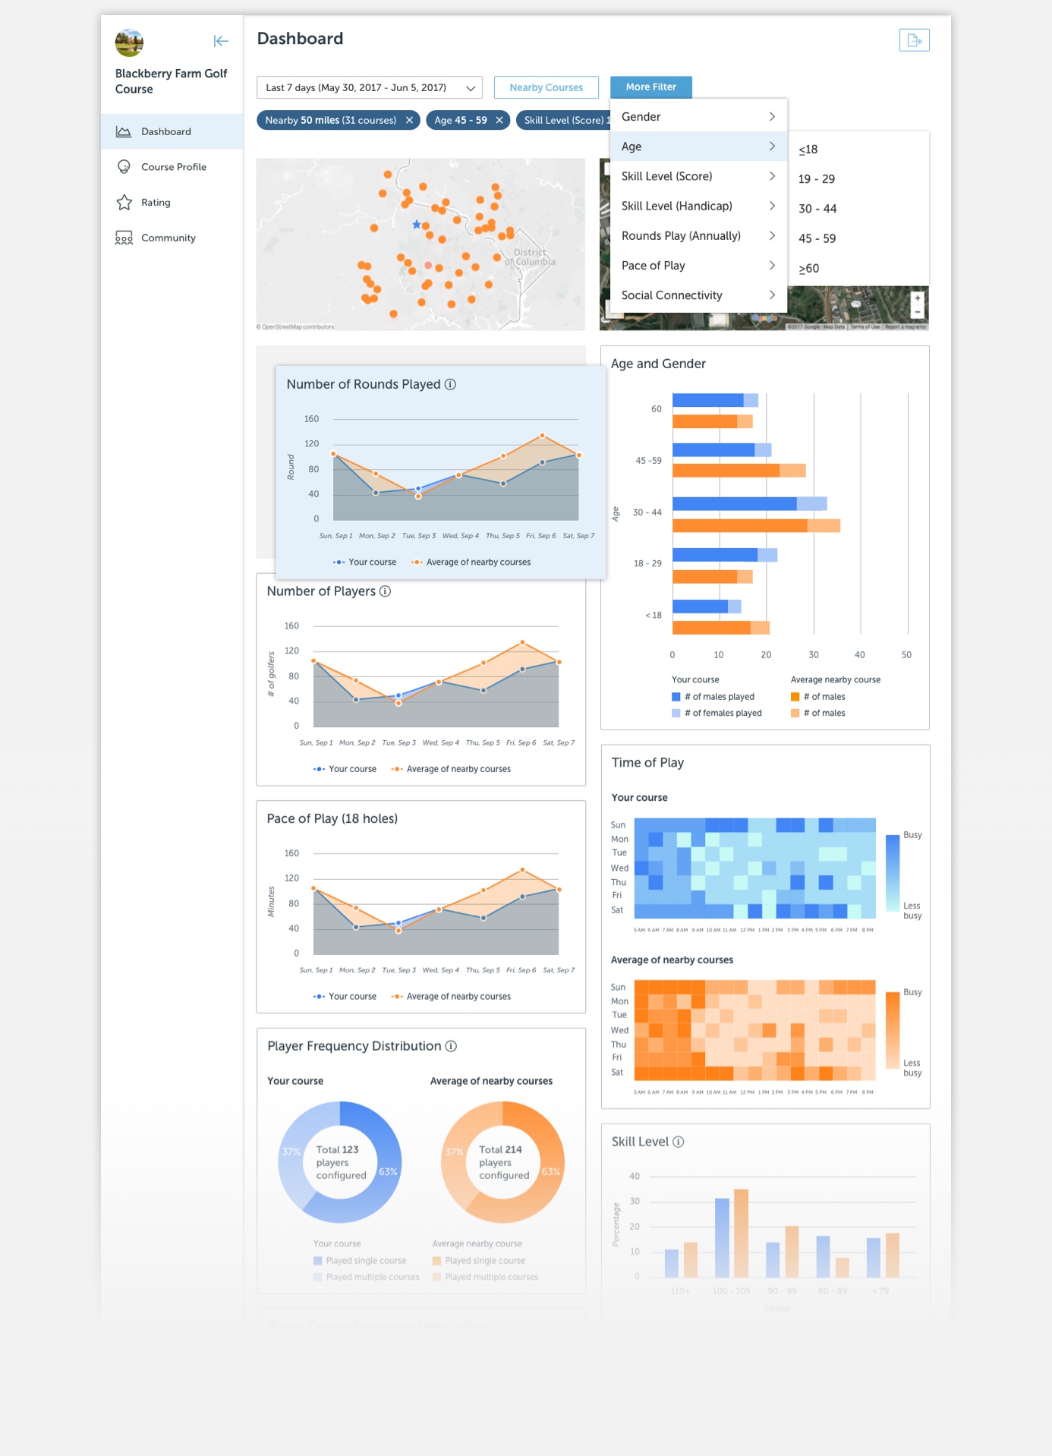View info for Player Frequency Distribution

click(x=451, y=1046)
